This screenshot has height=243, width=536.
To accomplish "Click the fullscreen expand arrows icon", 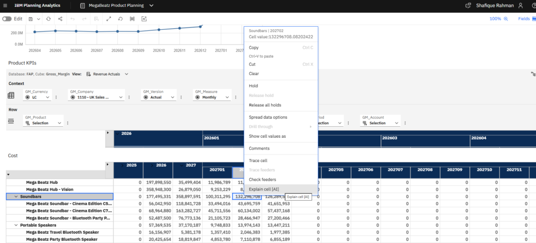I will click(x=109, y=18).
